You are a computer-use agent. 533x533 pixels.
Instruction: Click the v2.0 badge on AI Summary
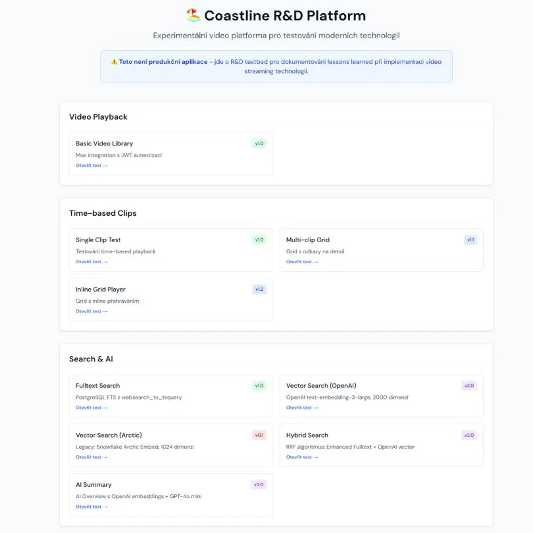257,484
